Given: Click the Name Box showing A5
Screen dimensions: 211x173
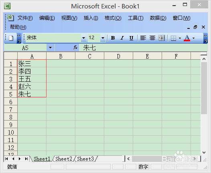Looking at the screenshot, I should pyautogui.click(x=25, y=48).
